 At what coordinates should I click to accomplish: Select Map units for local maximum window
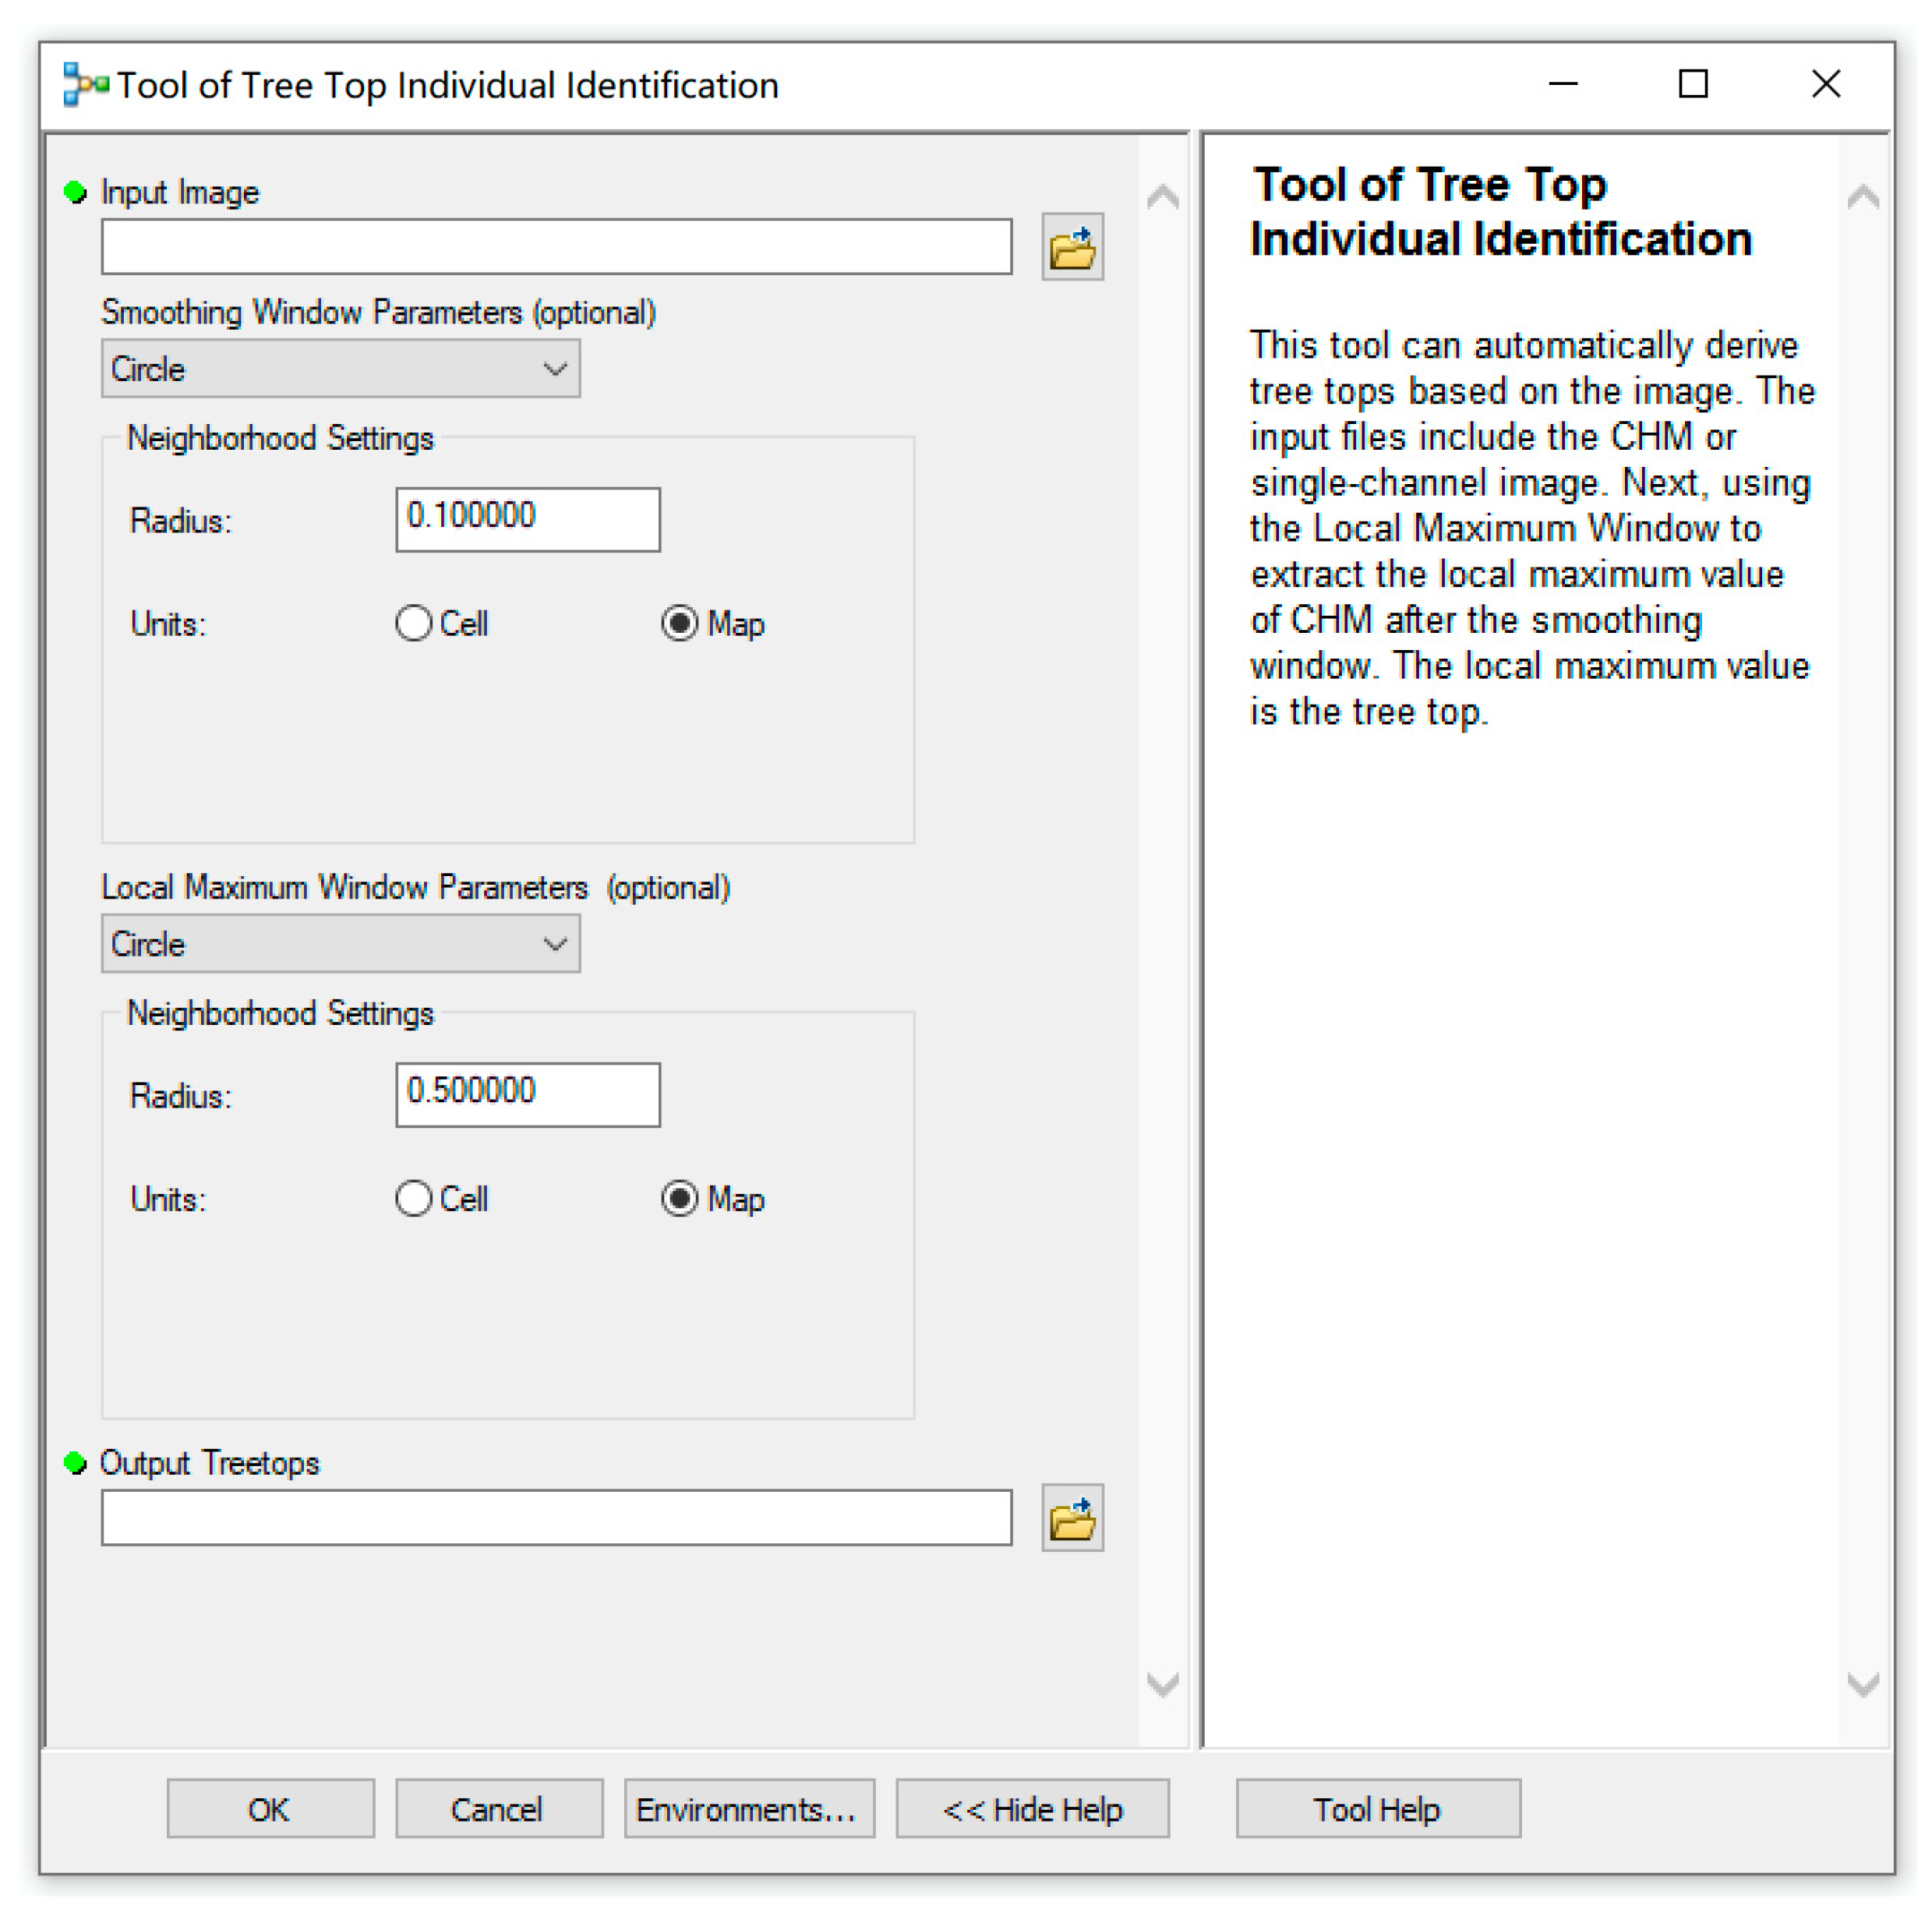680,1199
